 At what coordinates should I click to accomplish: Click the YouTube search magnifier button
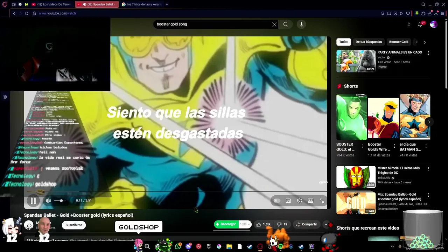tap(286, 24)
